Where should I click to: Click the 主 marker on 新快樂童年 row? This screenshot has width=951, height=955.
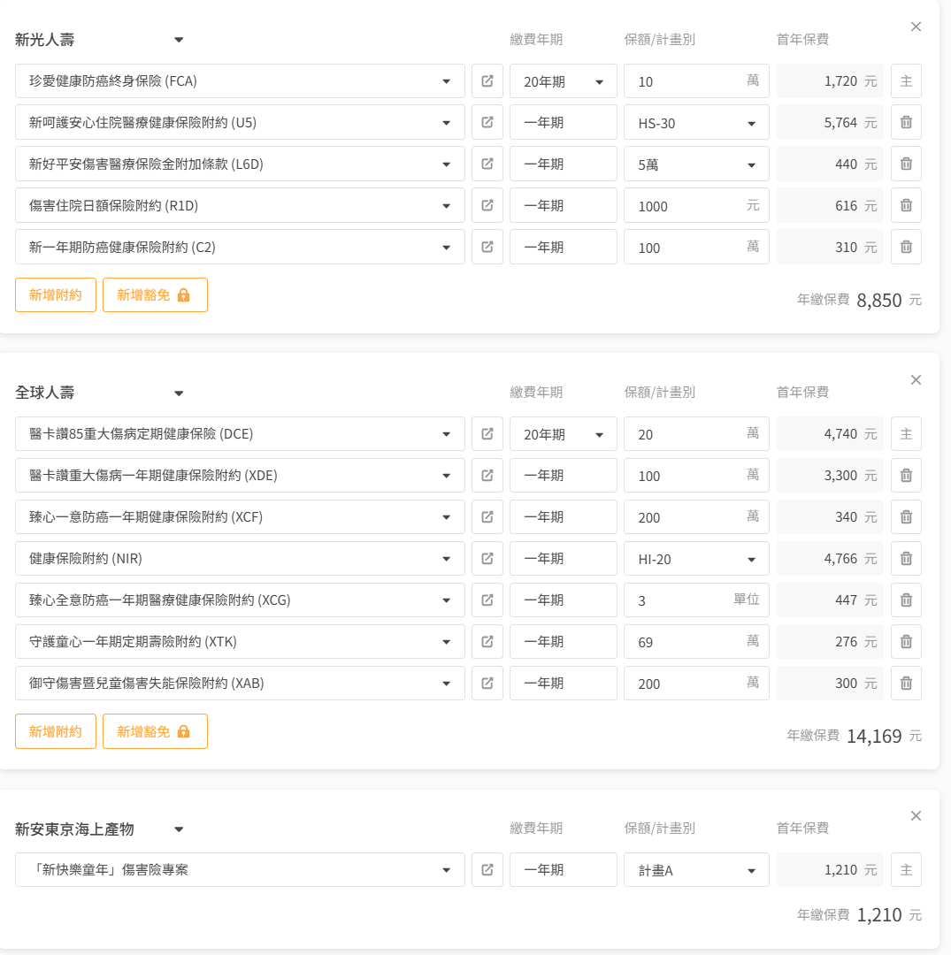906,870
